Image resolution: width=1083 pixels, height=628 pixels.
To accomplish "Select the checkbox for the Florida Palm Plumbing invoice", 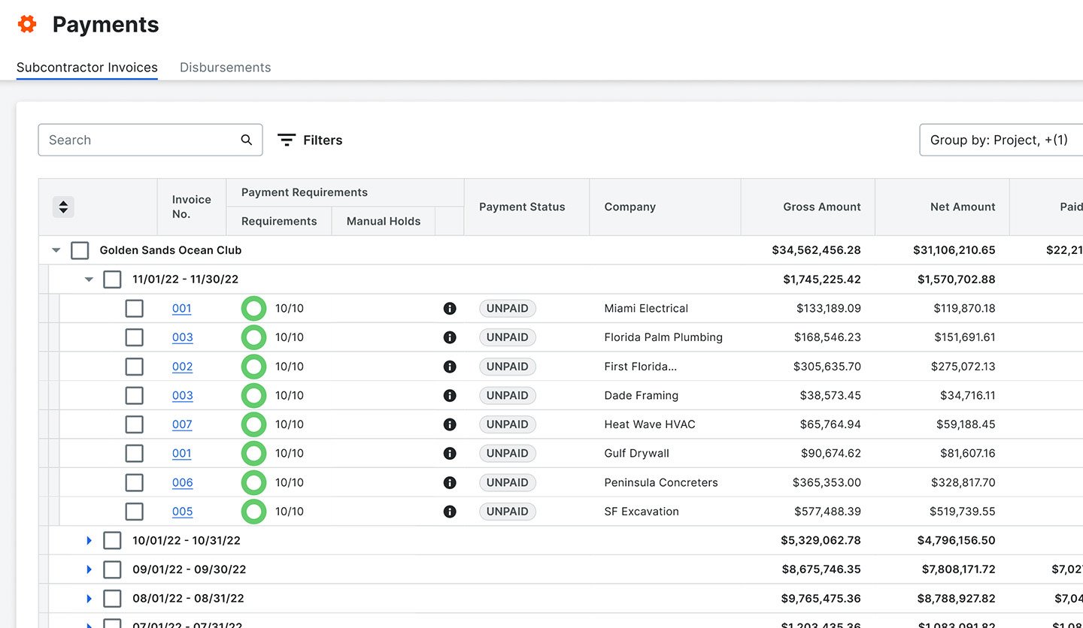I will [x=134, y=337].
